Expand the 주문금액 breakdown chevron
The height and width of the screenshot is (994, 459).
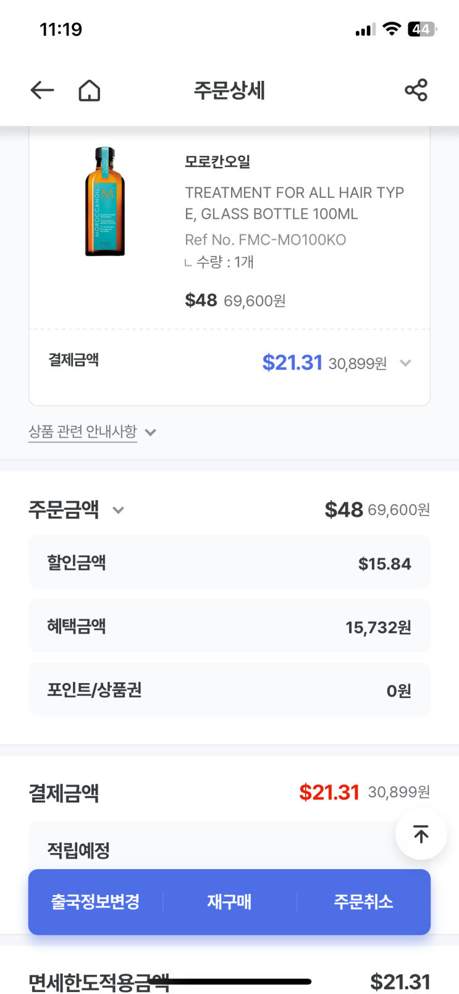tap(118, 510)
